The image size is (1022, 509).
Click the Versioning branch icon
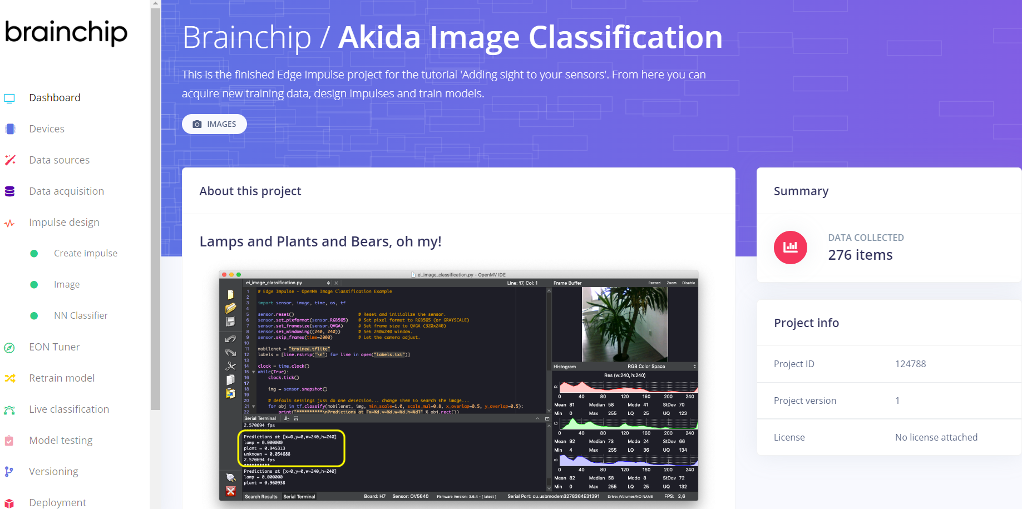pyautogui.click(x=9, y=472)
